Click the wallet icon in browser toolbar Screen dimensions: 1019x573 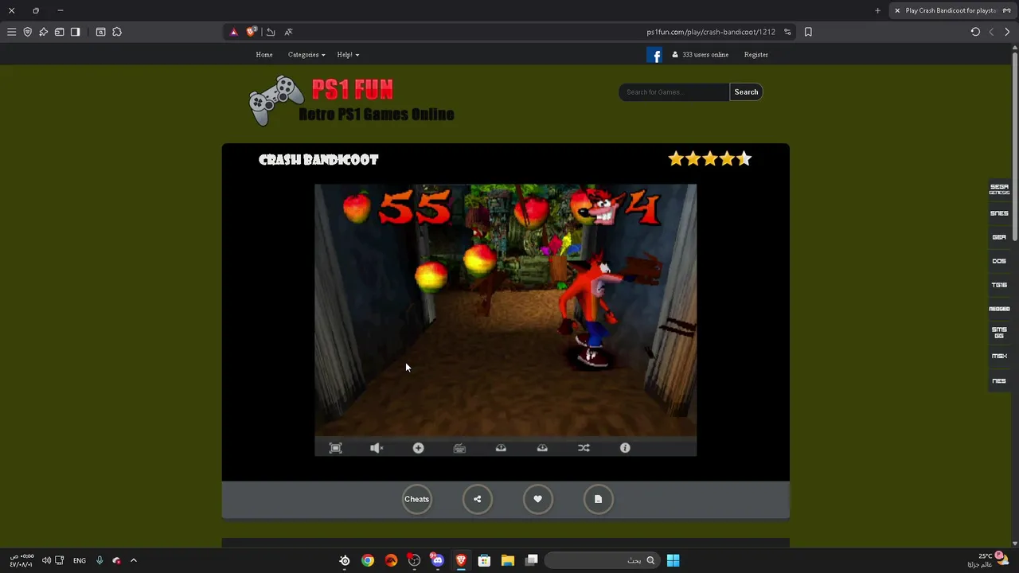(x=59, y=32)
